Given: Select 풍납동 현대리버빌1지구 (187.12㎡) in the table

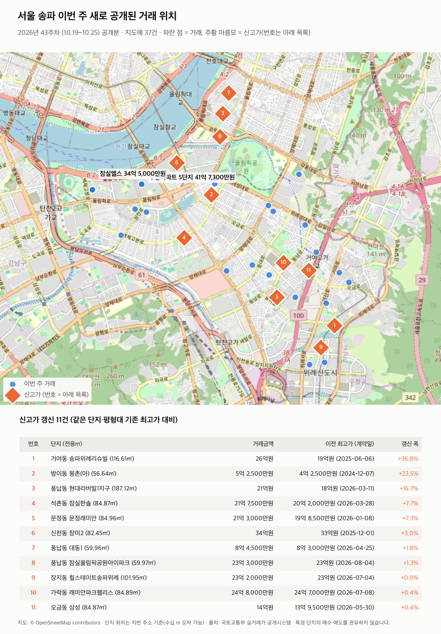Looking at the screenshot, I should [94, 489].
